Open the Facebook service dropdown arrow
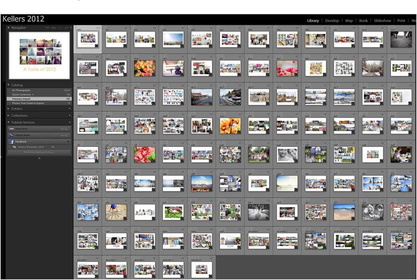The width and height of the screenshot is (417, 280). [68, 141]
